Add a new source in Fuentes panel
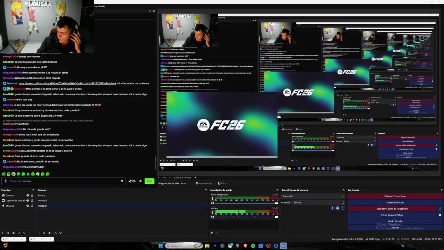The height and width of the screenshot is (250, 444). tap(3, 233)
